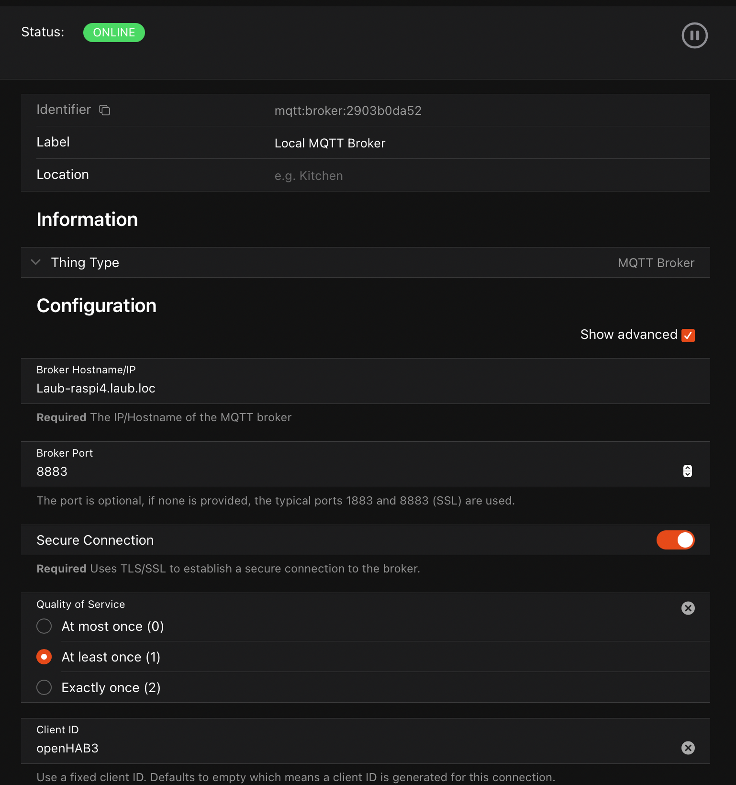736x785 pixels.
Task: Click the identifier mqtt:broker:2903b0da52 text
Action: (x=348, y=111)
